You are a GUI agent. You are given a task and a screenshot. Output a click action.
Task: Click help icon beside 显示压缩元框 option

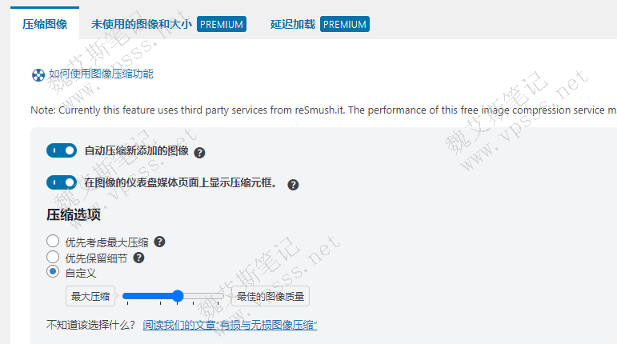[x=293, y=185]
